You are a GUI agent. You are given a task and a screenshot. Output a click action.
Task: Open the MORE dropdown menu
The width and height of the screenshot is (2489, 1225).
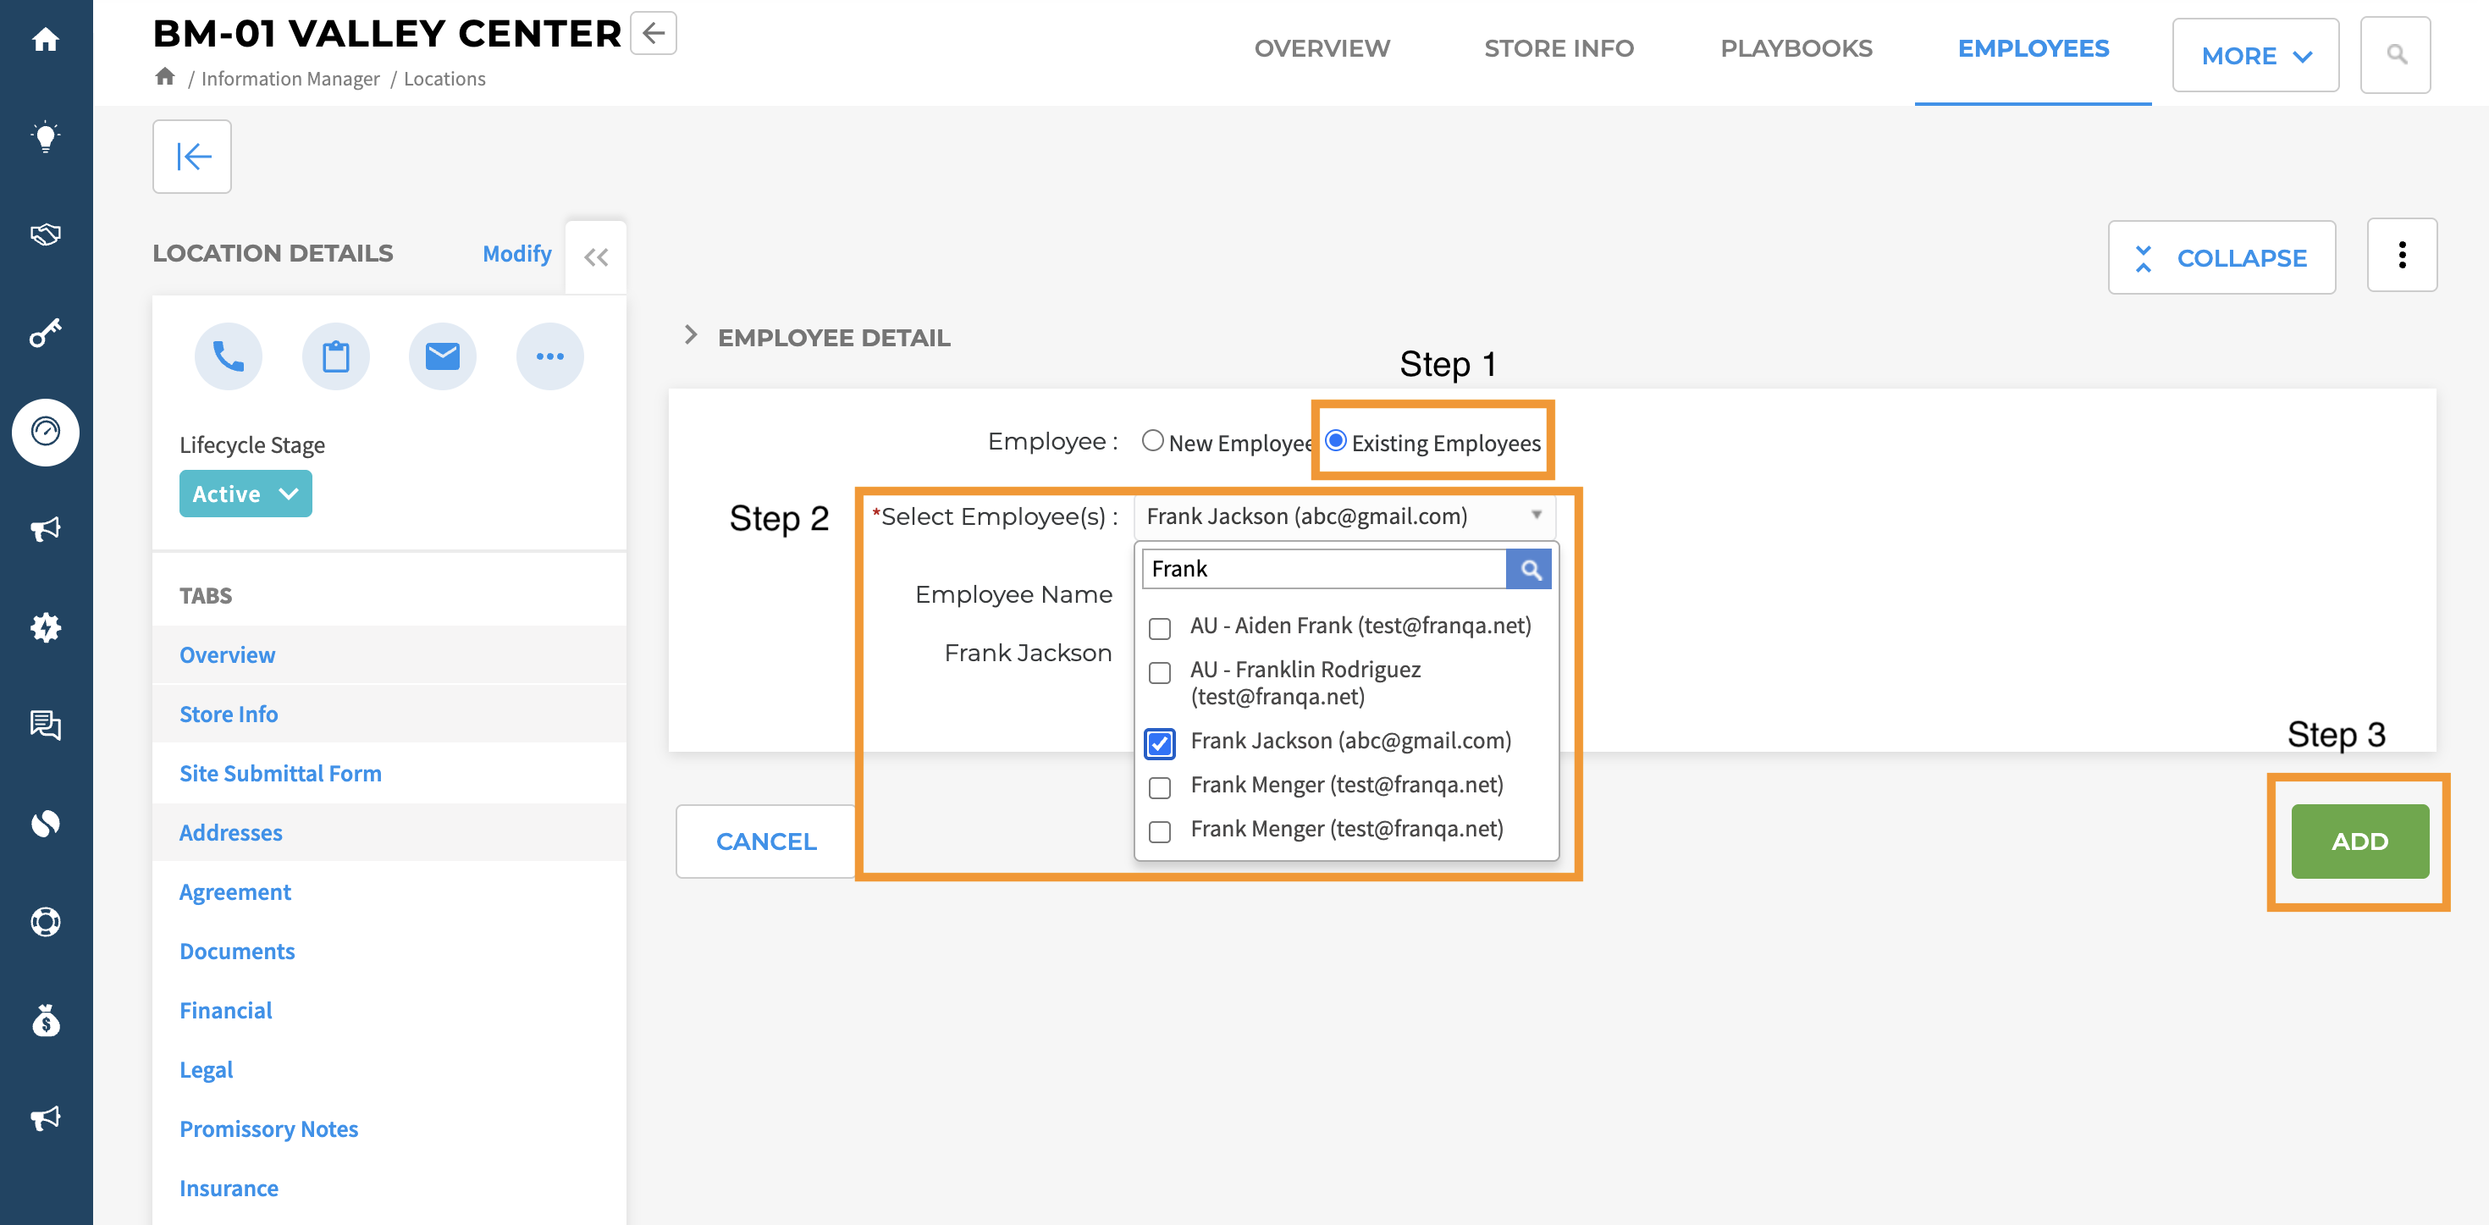[x=2255, y=56]
